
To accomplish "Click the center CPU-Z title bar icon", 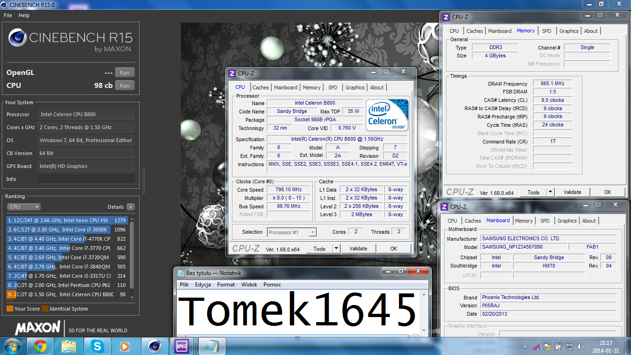I will (x=232, y=74).
